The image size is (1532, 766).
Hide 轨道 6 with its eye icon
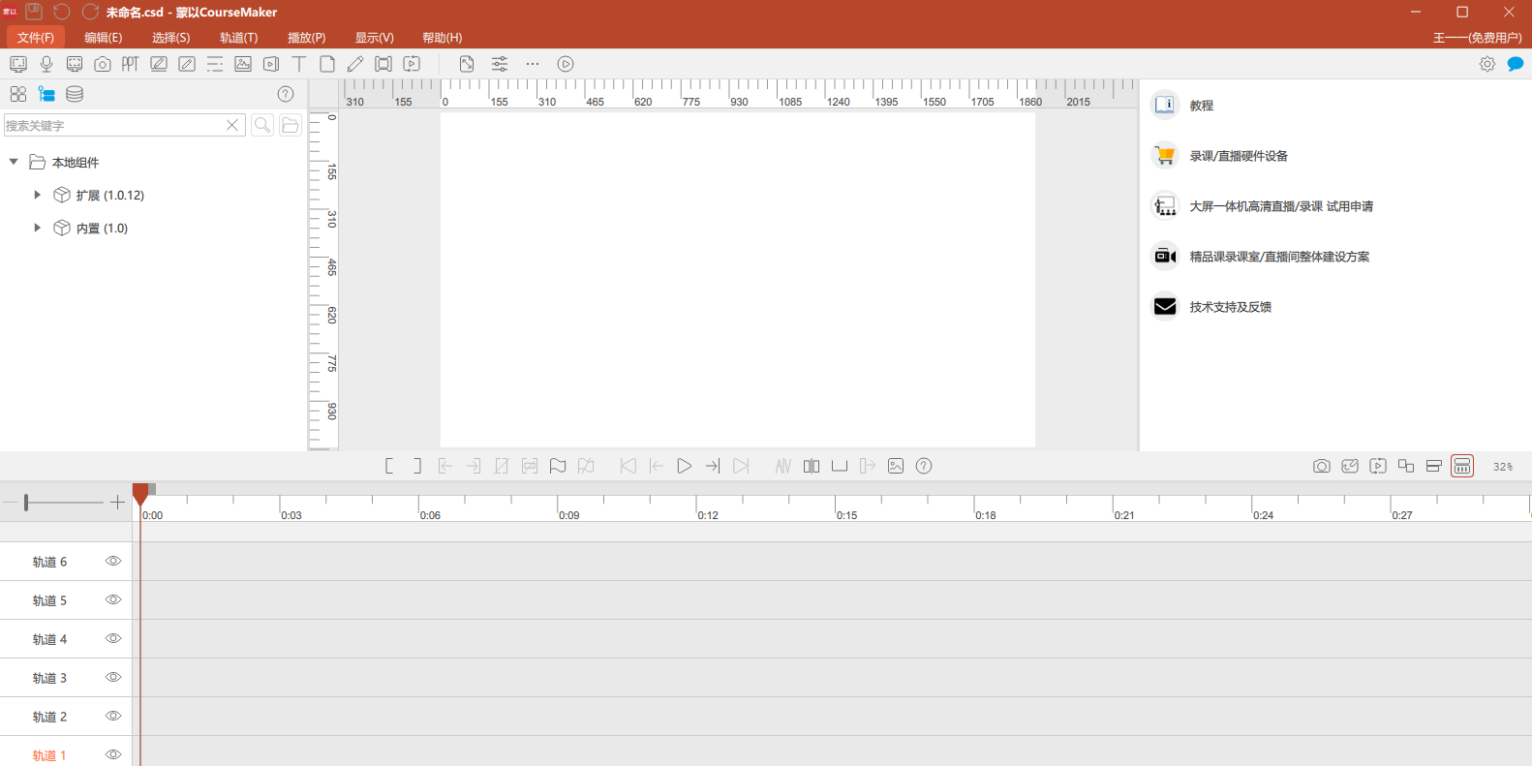pyautogui.click(x=113, y=561)
